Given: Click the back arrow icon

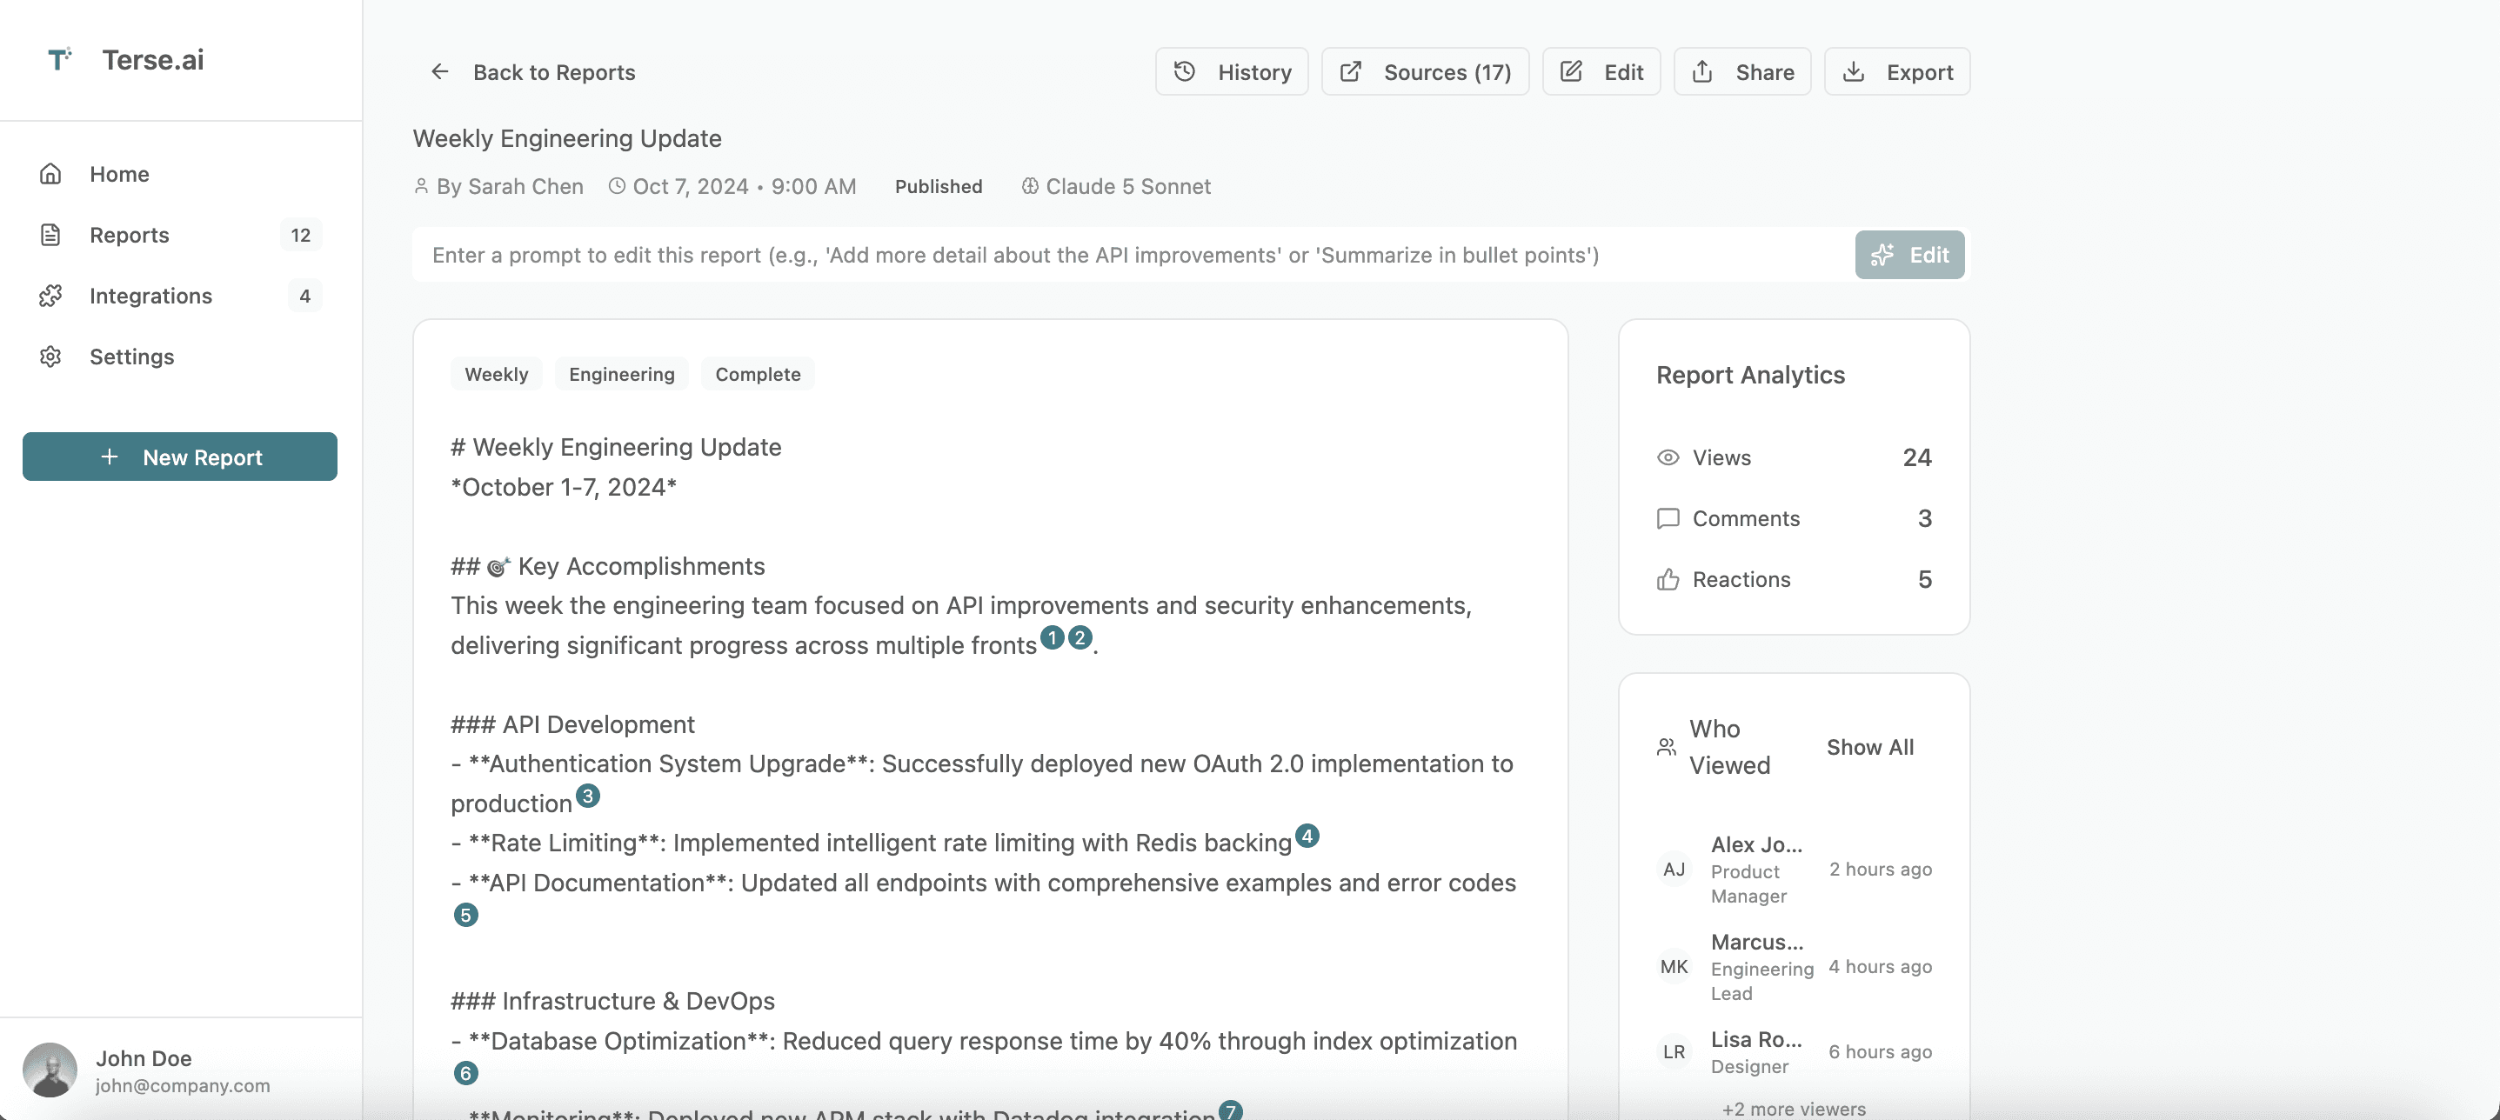Looking at the screenshot, I should coord(439,72).
